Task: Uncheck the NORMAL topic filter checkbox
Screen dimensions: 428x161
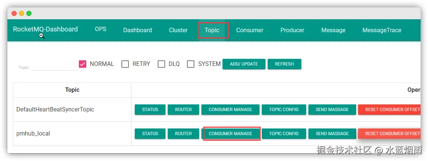Action: point(83,64)
